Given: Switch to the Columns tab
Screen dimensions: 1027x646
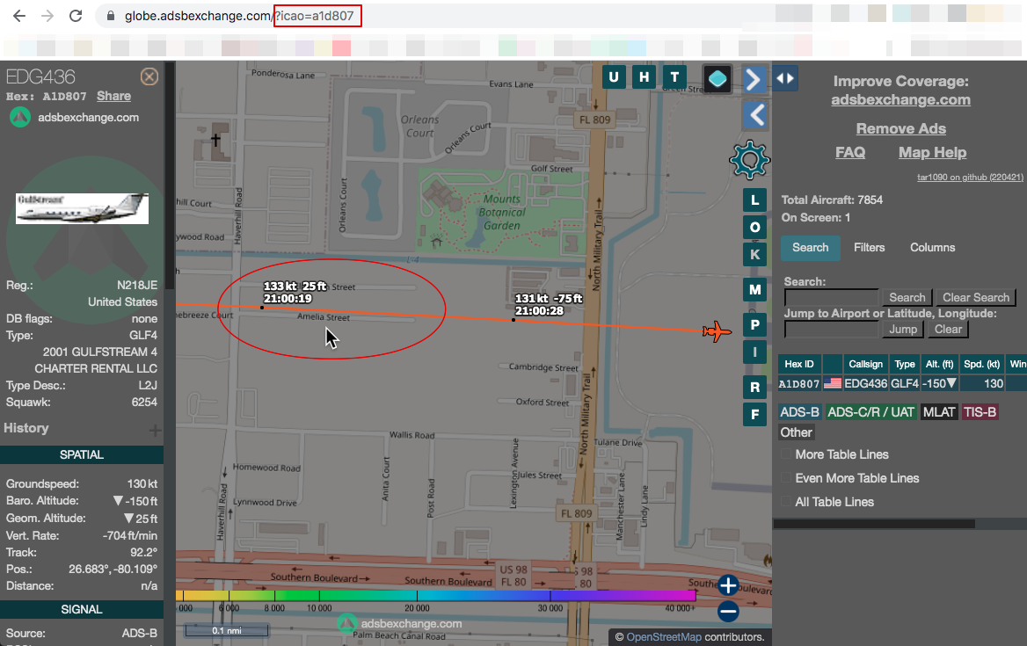Looking at the screenshot, I should (932, 248).
